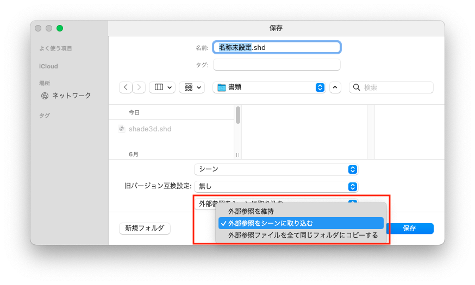
Task: Select 外部参照を維持 menu option
Action: click(251, 211)
